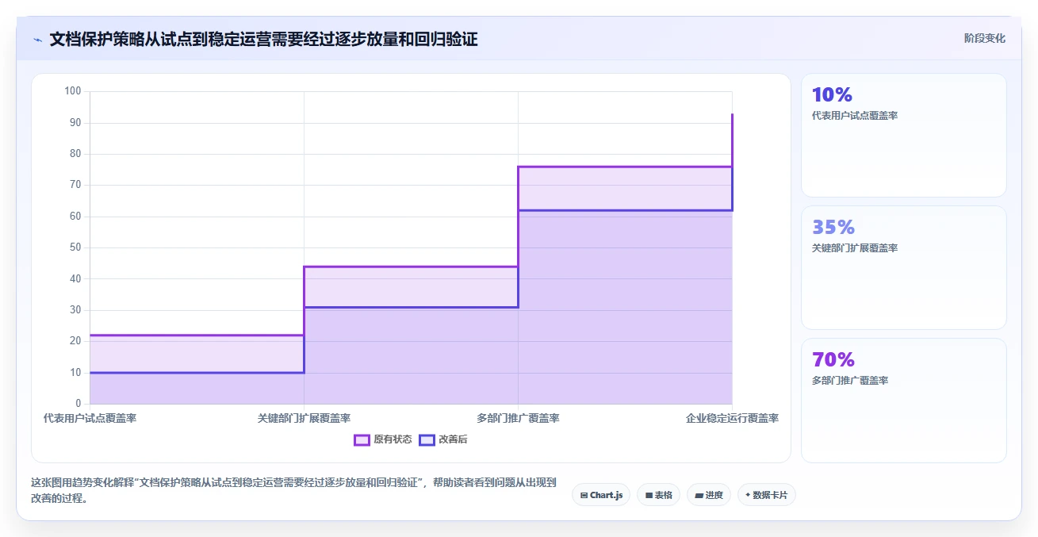This screenshot has width=1038, height=537.
Task: Click the y-axis value 50
Action: pyautogui.click(x=75, y=247)
